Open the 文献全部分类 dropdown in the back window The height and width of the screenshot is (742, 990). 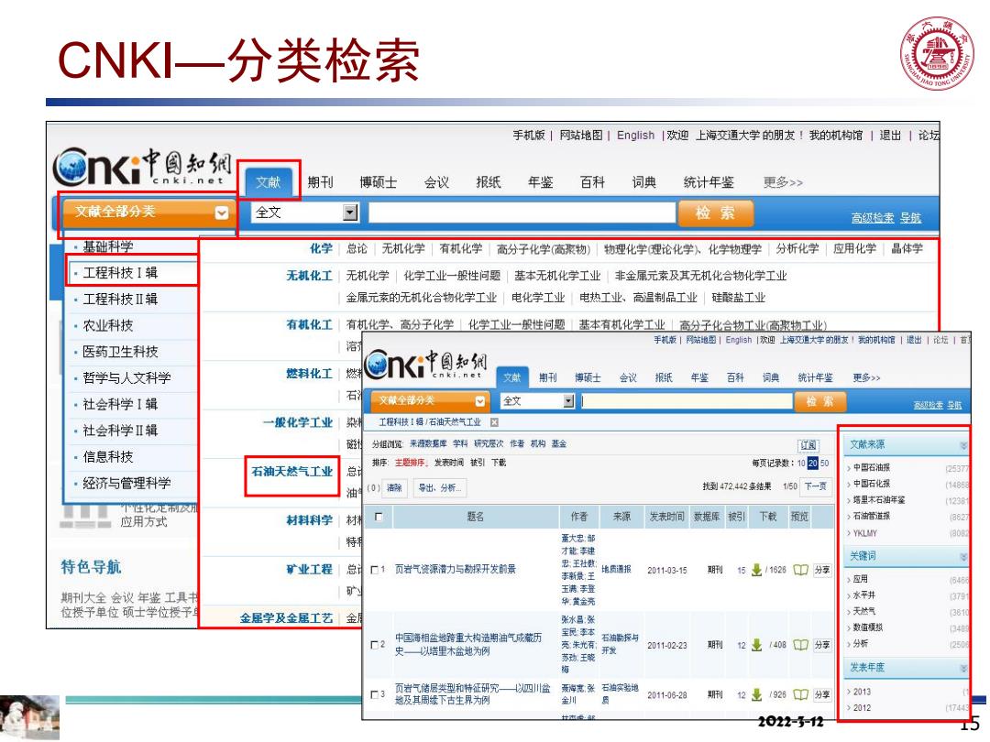click(x=222, y=213)
